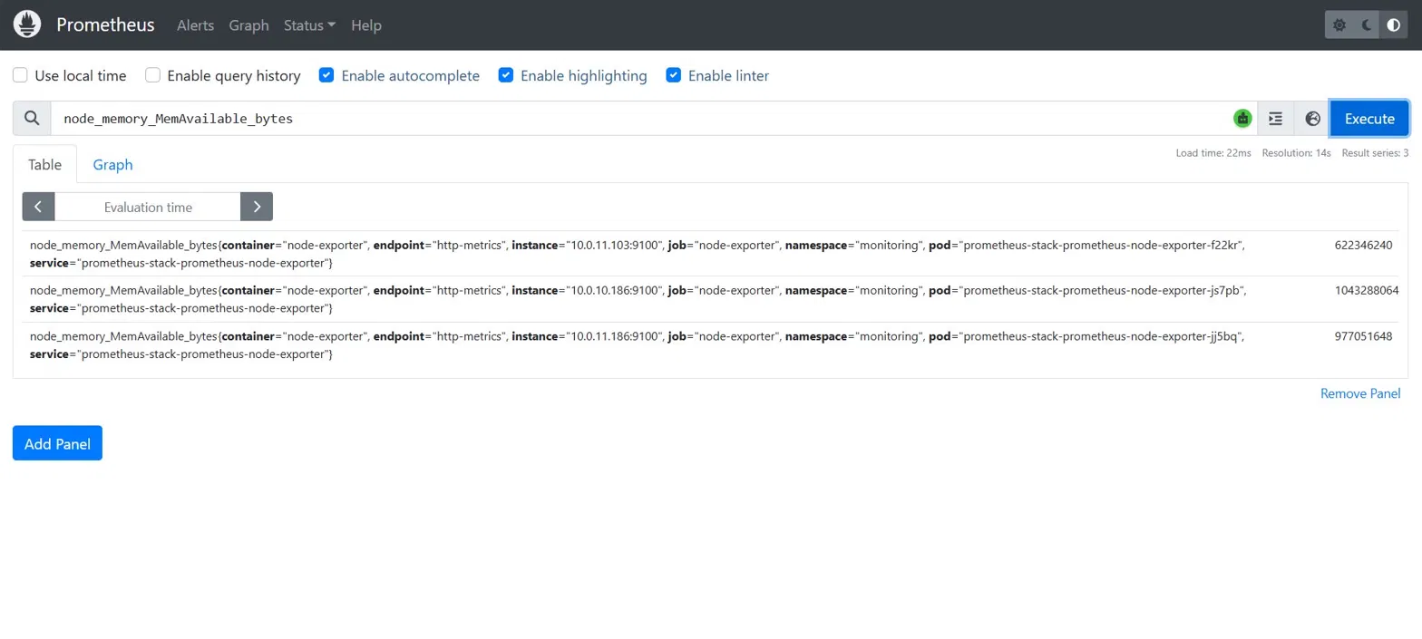This screenshot has width=1422, height=639.
Task: Step evaluation time forward
Action: pyautogui.click(x=257, y=207)
